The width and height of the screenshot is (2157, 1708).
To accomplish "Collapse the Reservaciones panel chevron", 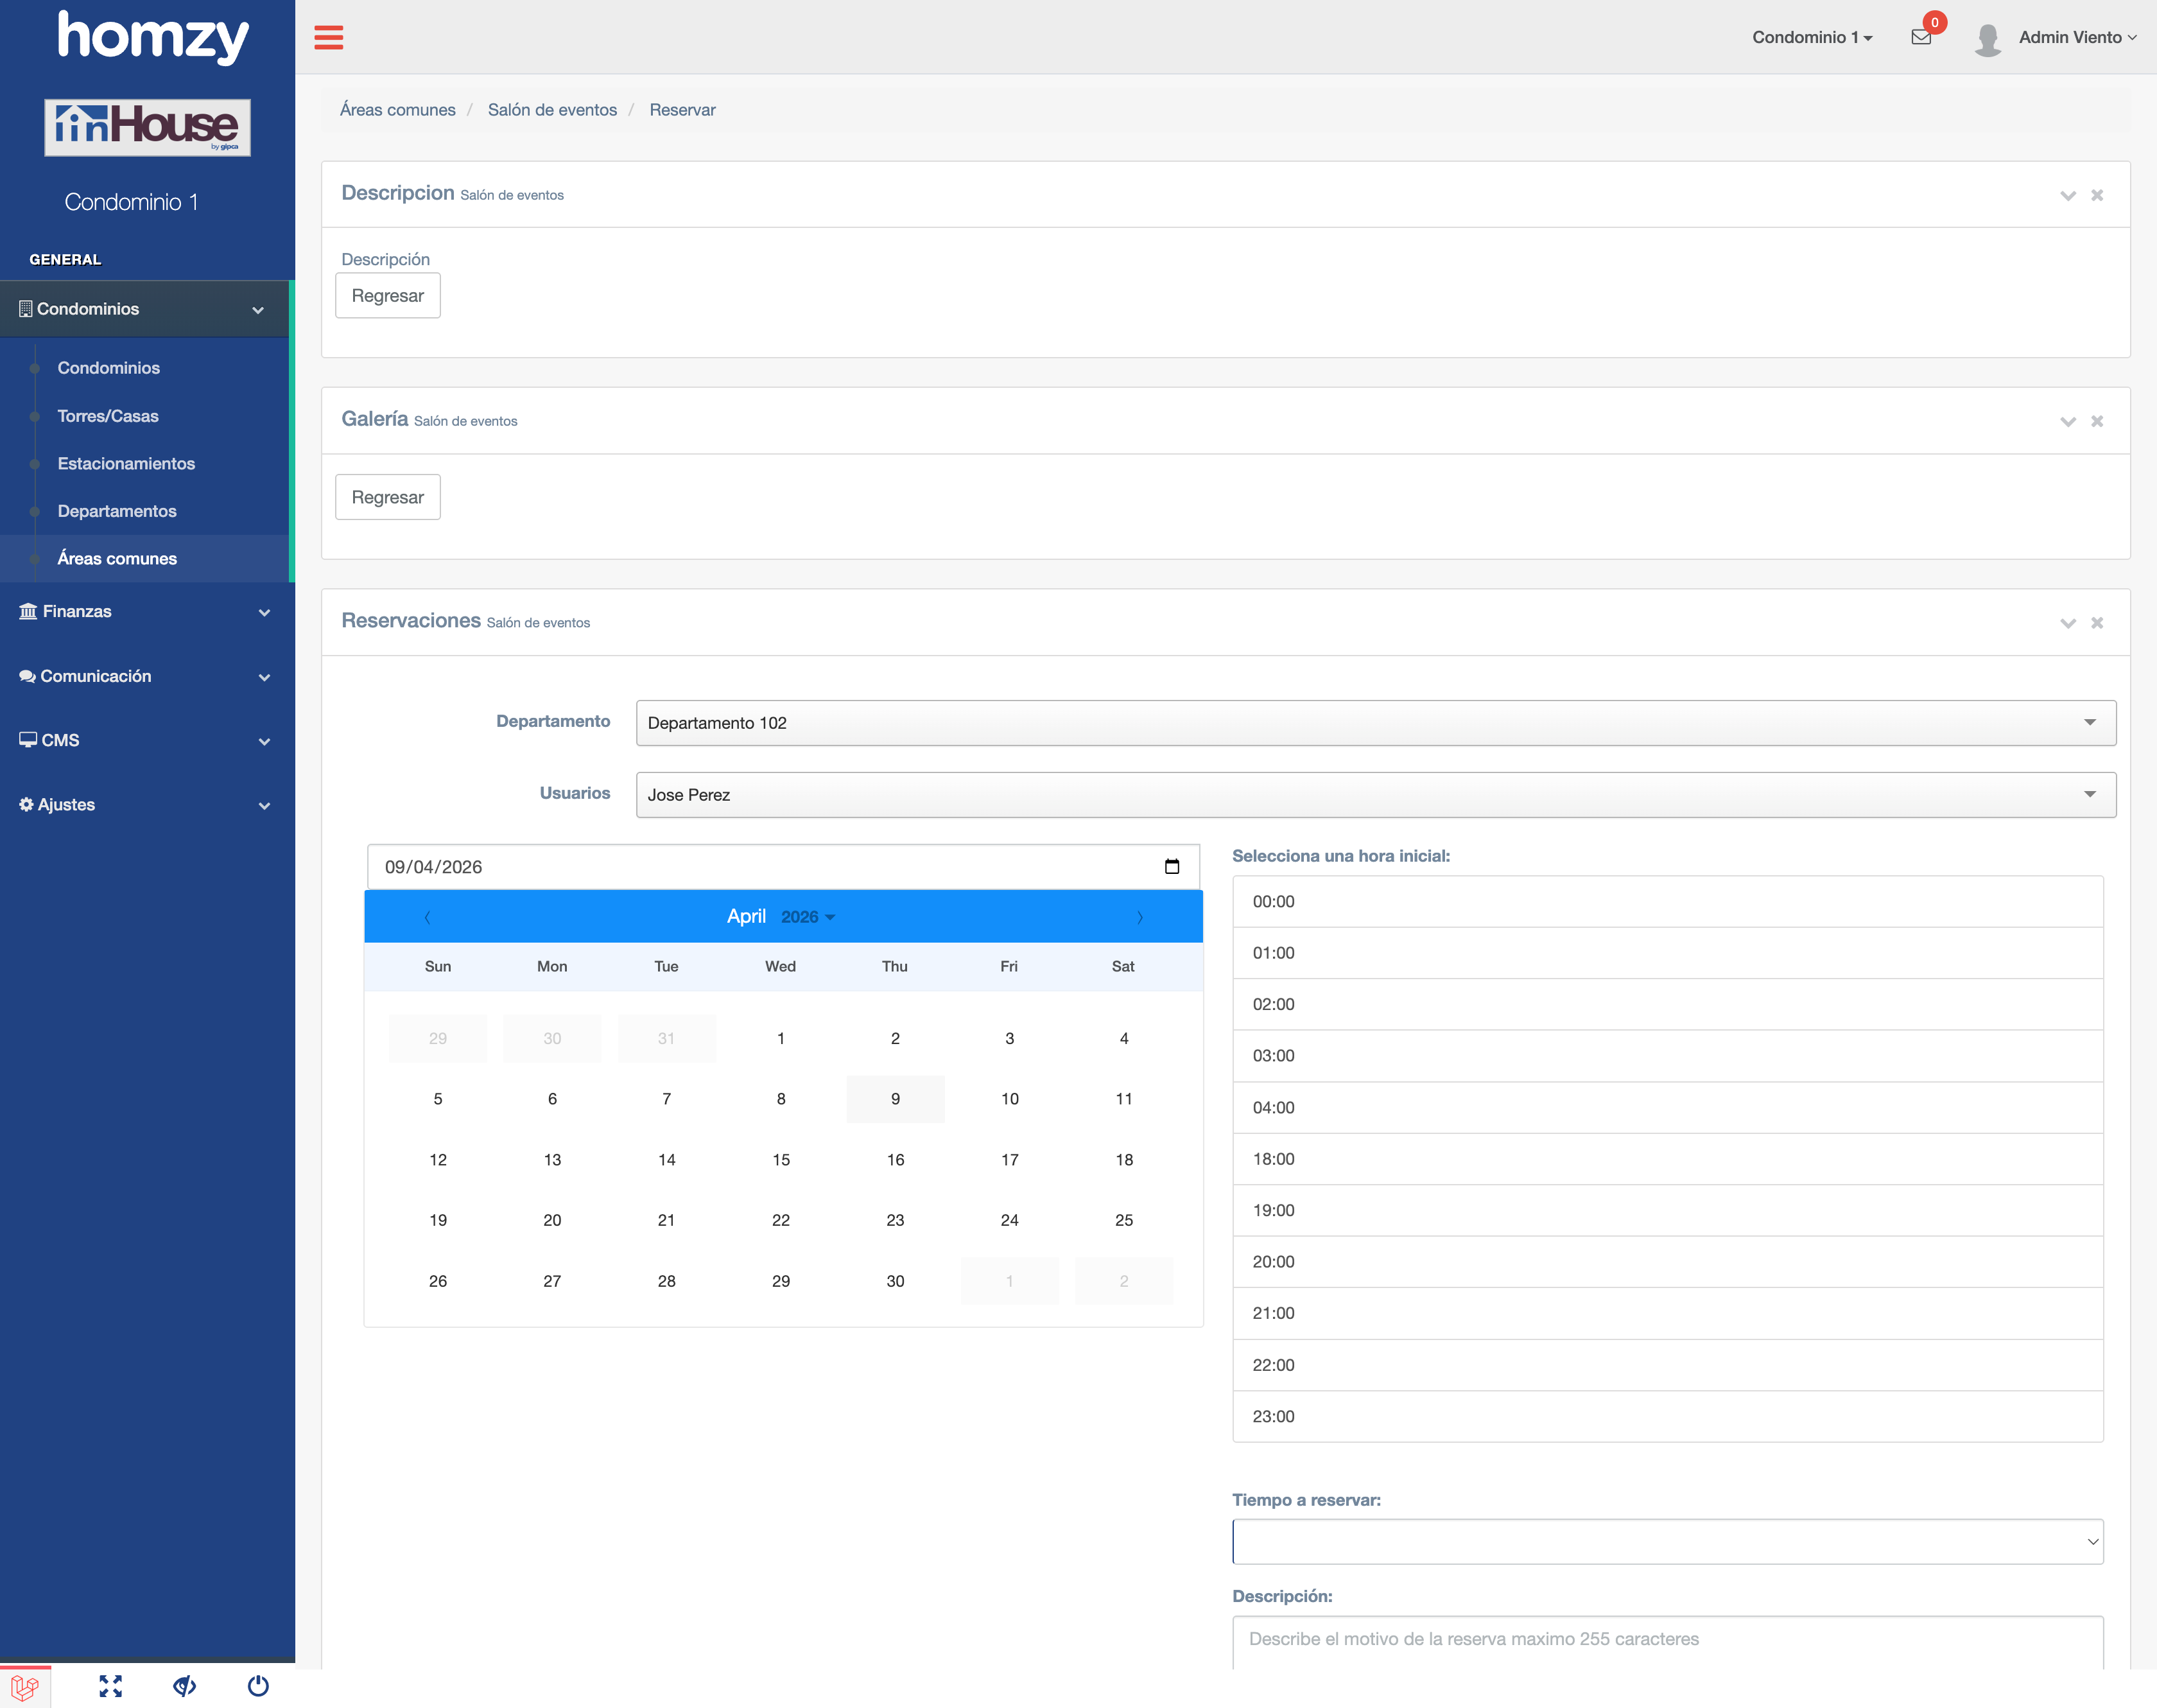I will pyautogui.click(x=2067, y=623).
